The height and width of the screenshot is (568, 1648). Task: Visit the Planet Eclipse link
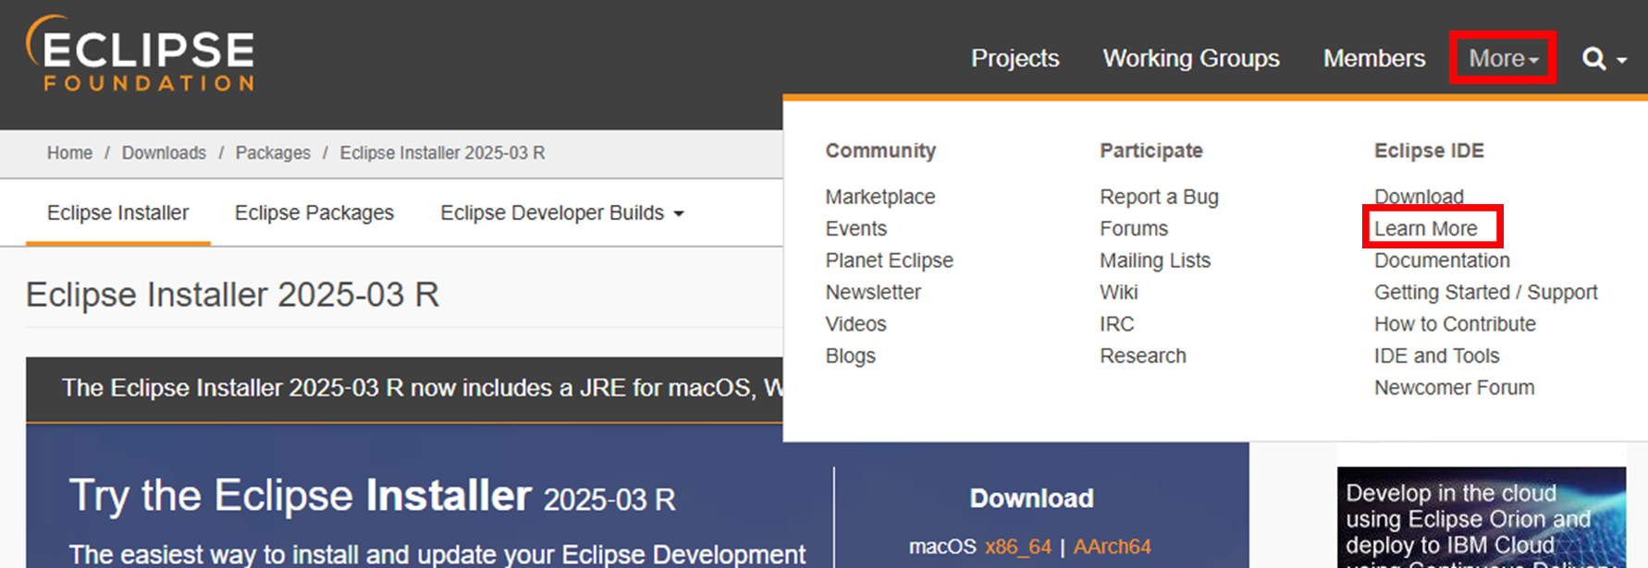click(890, 260)
